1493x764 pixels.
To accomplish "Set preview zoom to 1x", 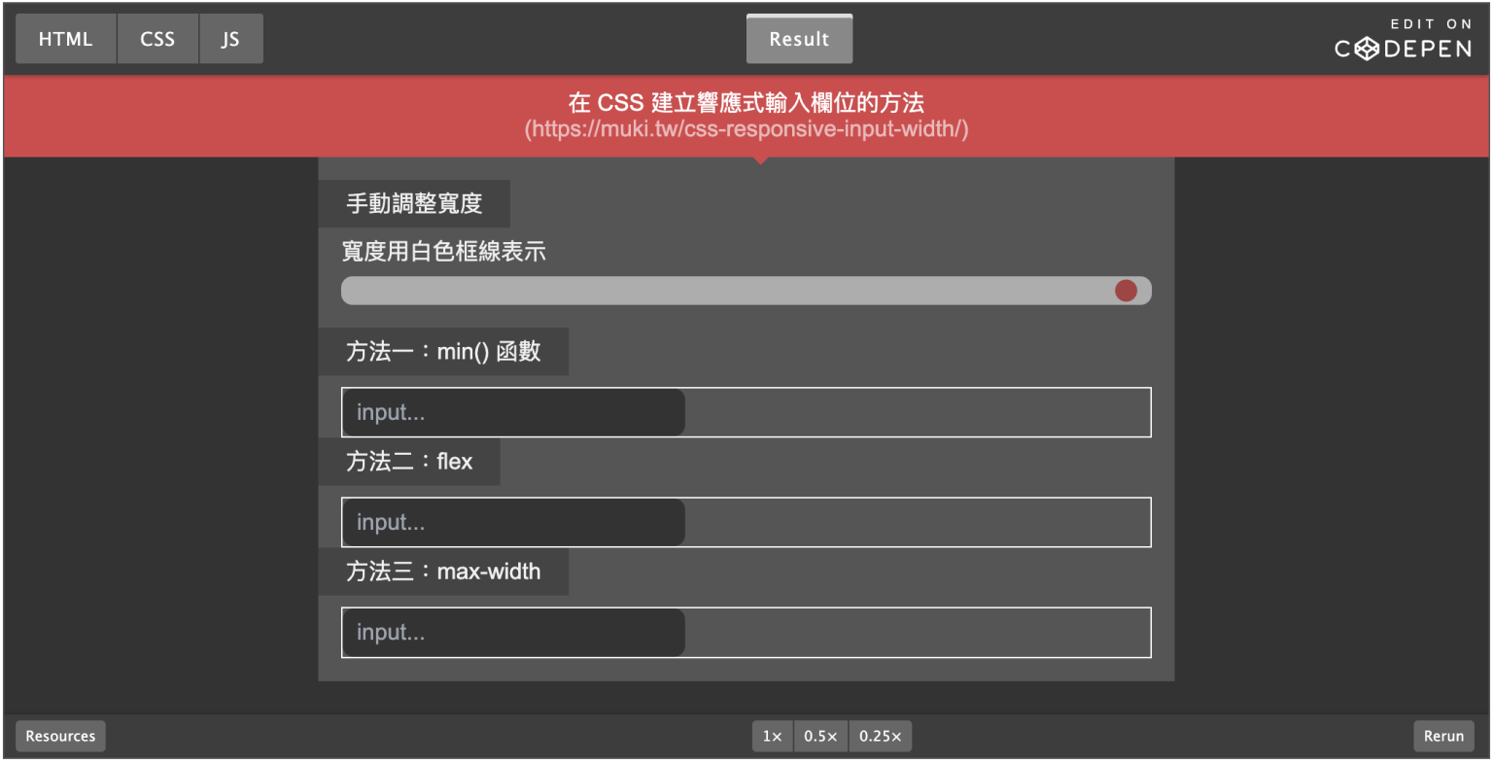I will [772, 736].
